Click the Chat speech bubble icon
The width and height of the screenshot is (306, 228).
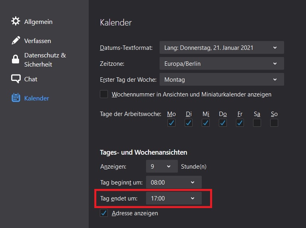tap(16, 79)
